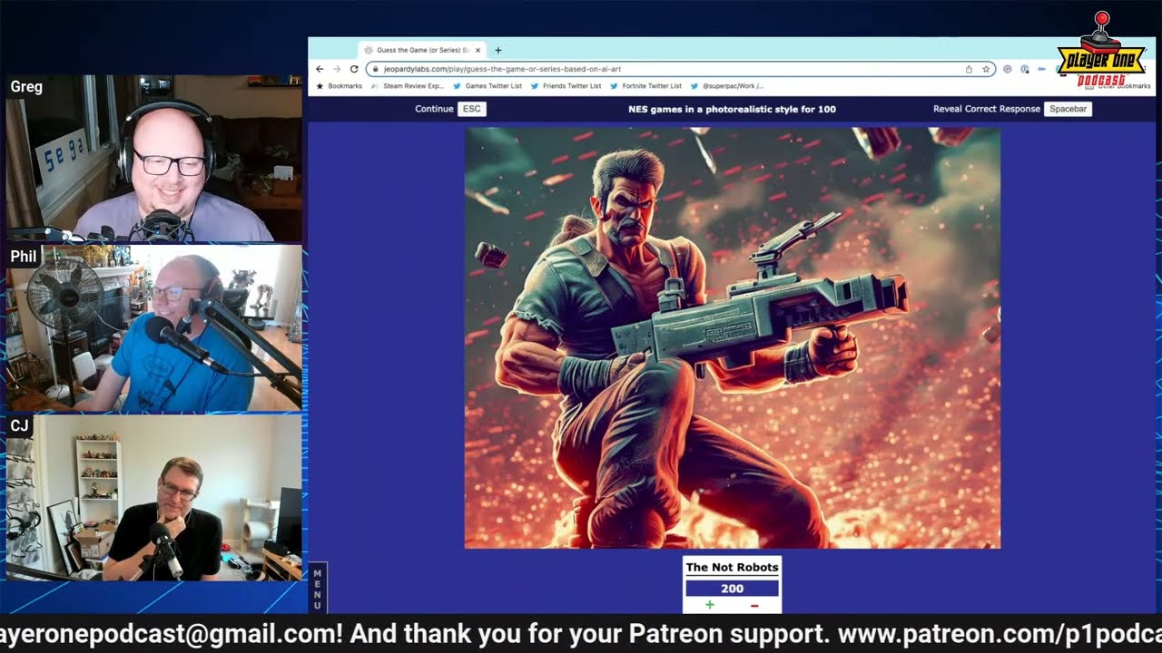Go back using the browser back arrow

coord(320,69)
